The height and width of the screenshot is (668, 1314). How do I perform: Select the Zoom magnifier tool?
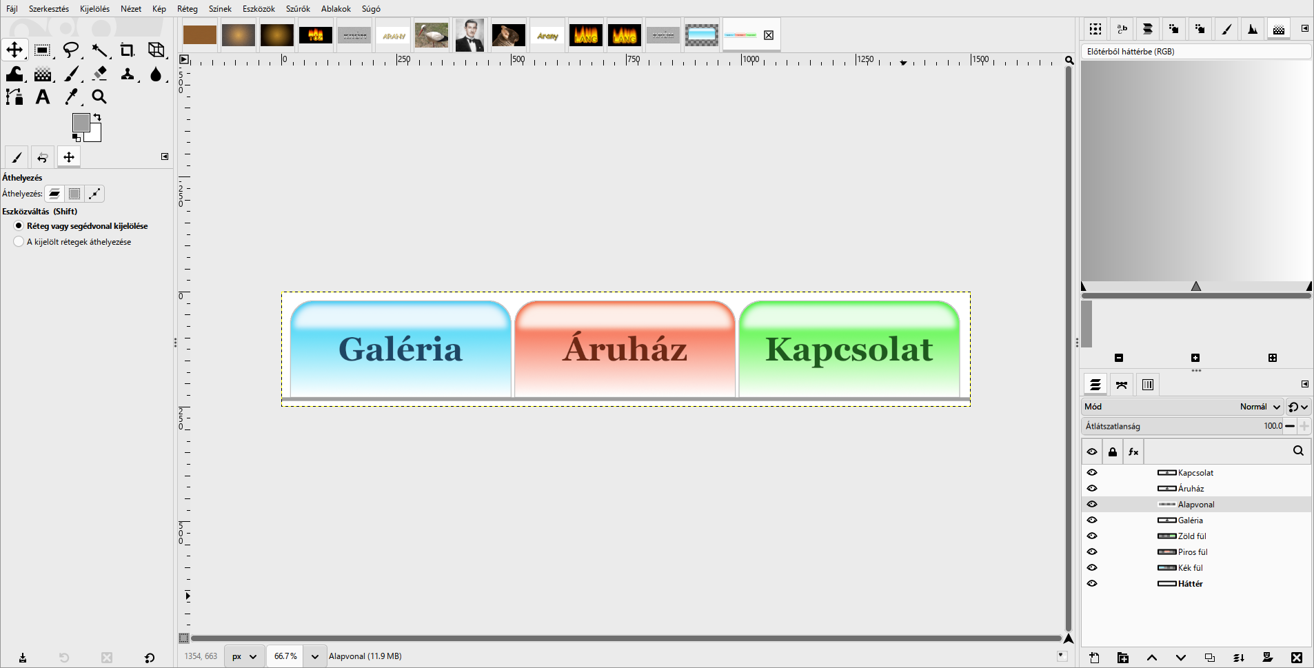[x=99, y=97]
